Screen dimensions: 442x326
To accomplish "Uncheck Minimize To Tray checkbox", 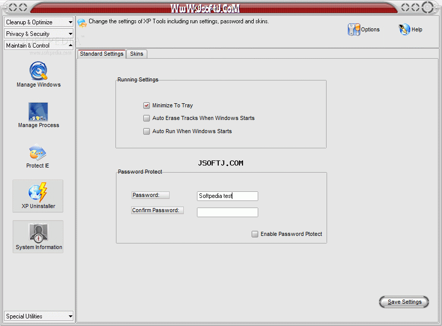I will click(146, 105).
